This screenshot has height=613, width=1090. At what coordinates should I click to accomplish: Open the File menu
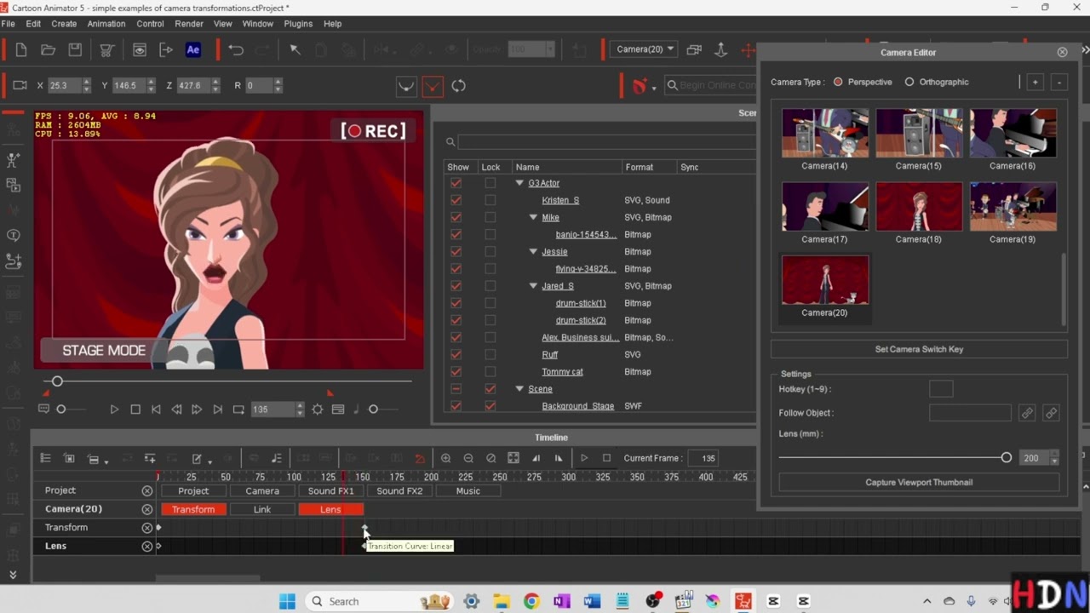click(8, 24)
